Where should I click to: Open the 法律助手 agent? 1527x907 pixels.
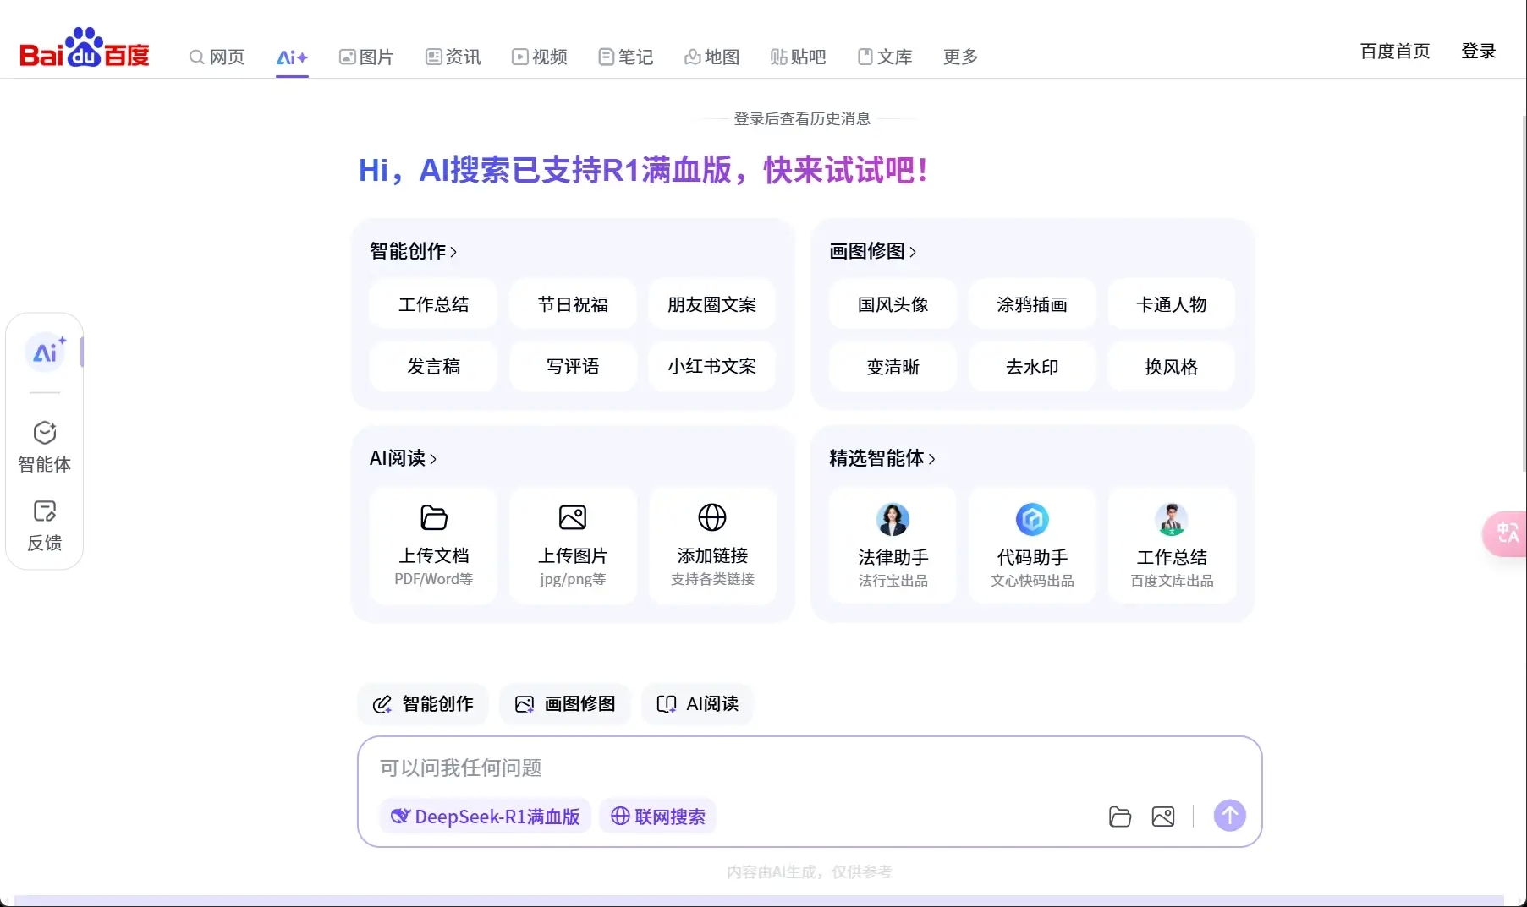893,545
